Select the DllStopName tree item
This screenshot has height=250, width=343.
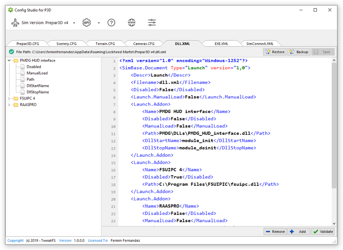coord(38,92)
